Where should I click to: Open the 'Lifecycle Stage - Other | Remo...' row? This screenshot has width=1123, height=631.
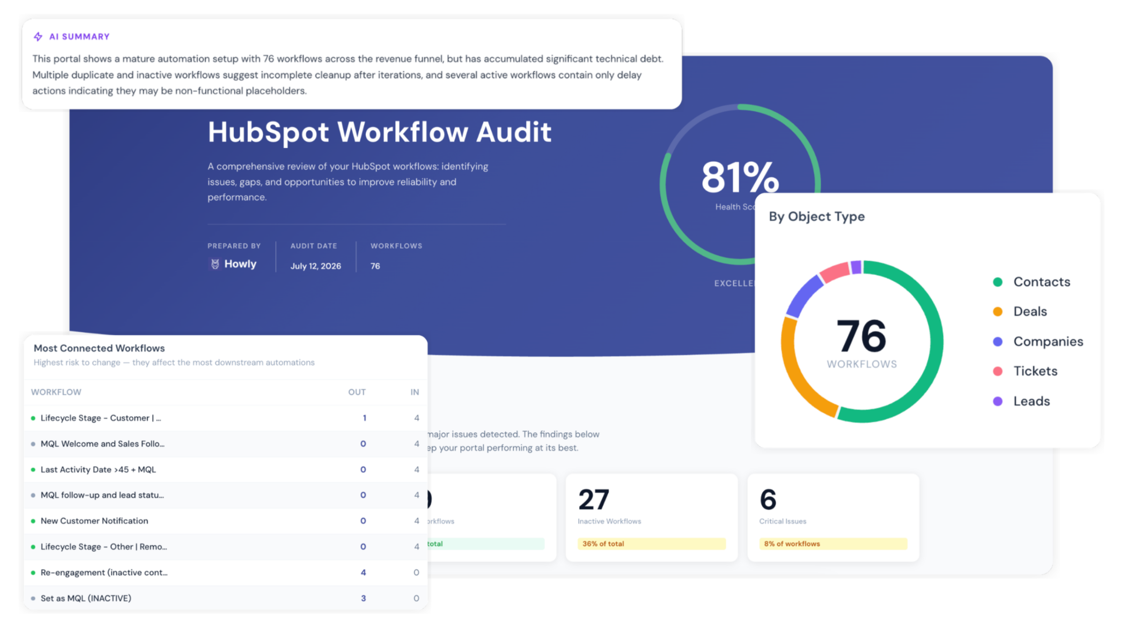(226, 546)
